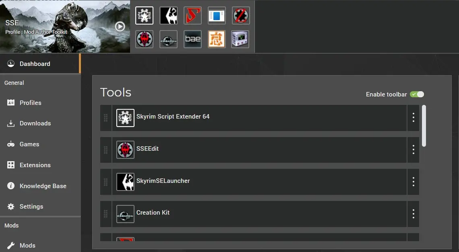Click the 'Tools' panel heading
Image resolution: width=459 pixels, height=252 pixels.
point(116,92)
